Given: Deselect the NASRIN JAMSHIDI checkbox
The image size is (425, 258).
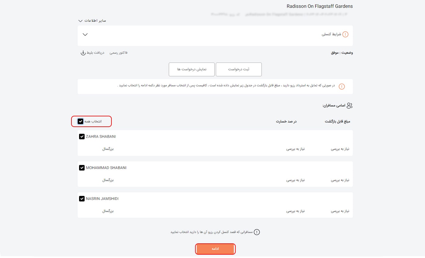Looking at the screenshot, I should tap(82, 199).
